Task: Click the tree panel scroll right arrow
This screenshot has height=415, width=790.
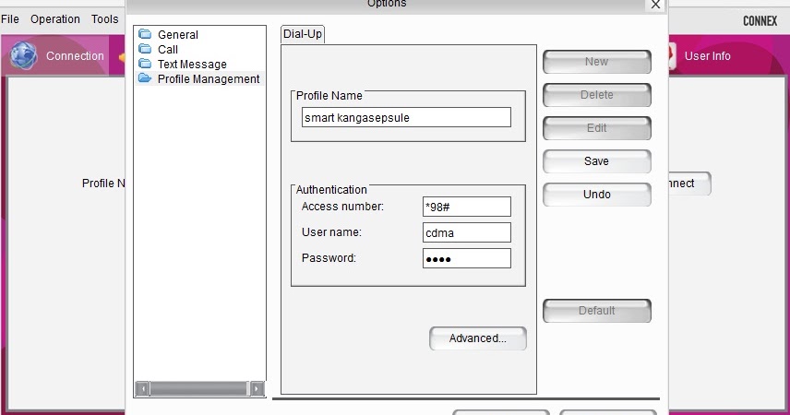Action: point(257,389)
